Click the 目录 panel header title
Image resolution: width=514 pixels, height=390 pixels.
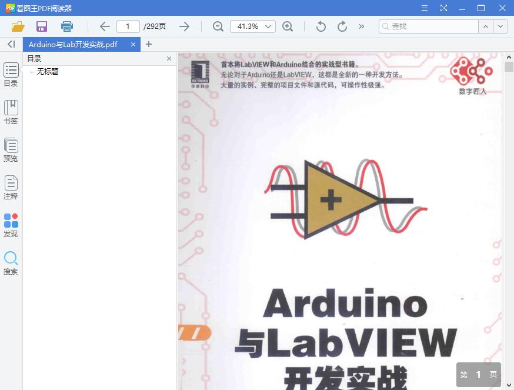[35, 58]
